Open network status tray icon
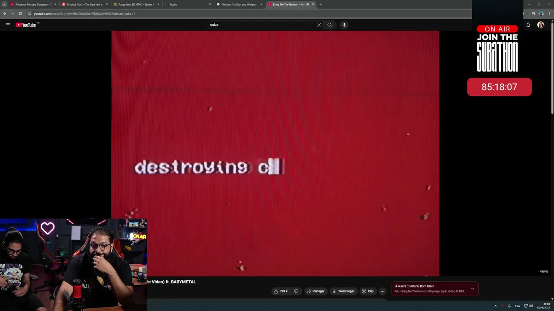Image resolution: width=554 pixels, height=311 pixels. (x=526, y=306)
